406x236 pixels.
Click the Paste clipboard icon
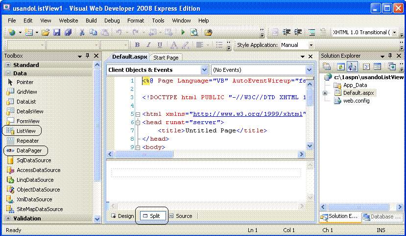click(105, 32)
